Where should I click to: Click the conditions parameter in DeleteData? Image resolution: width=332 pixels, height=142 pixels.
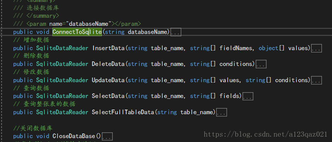coord(236,64)
